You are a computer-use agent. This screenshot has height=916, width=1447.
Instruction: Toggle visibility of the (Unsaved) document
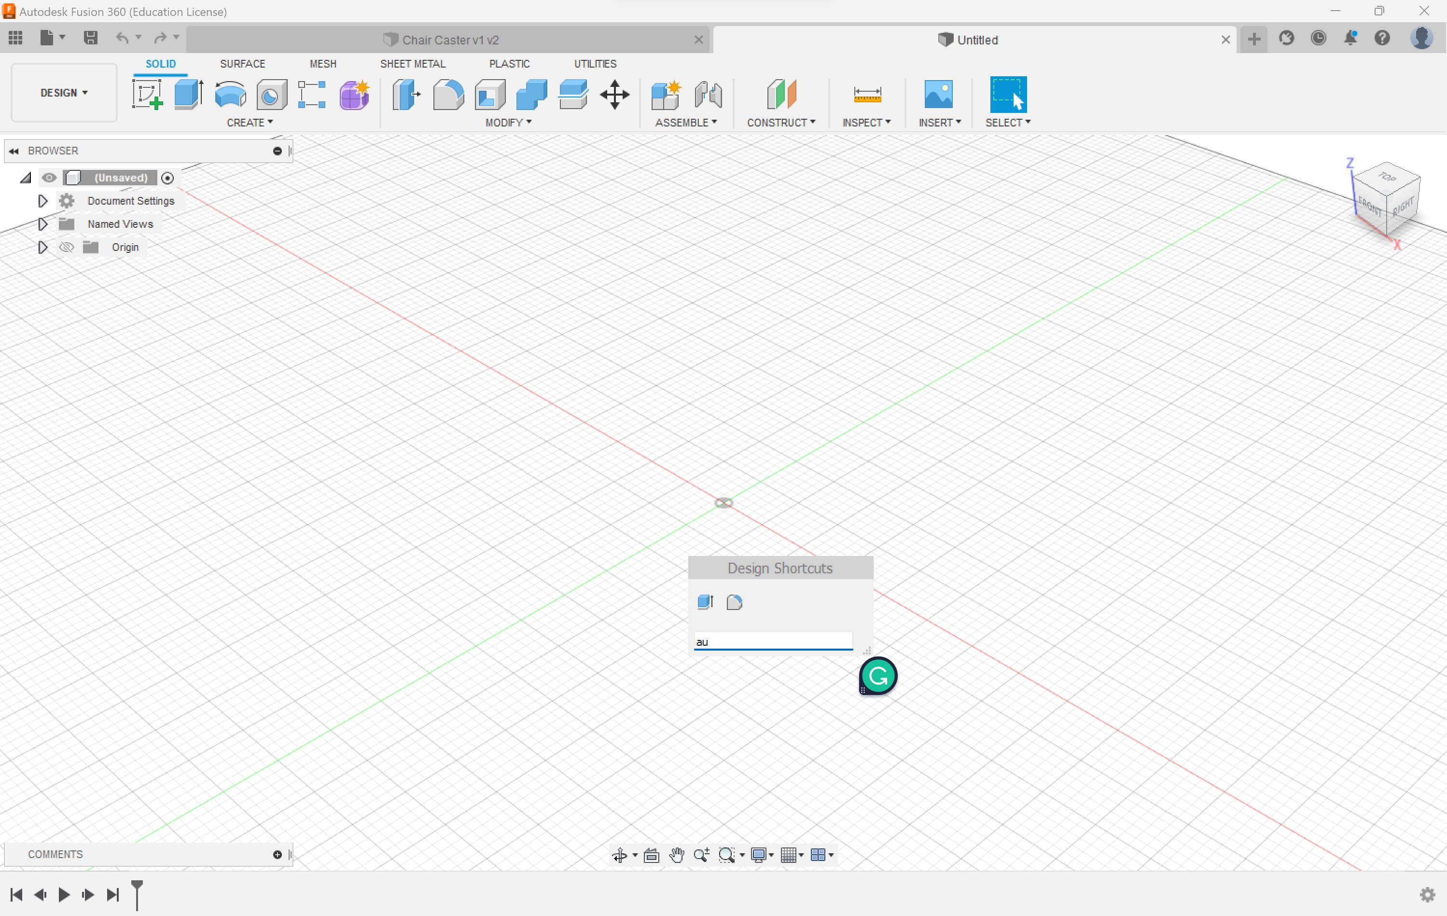pyautogui.click(x=49, y=177)
